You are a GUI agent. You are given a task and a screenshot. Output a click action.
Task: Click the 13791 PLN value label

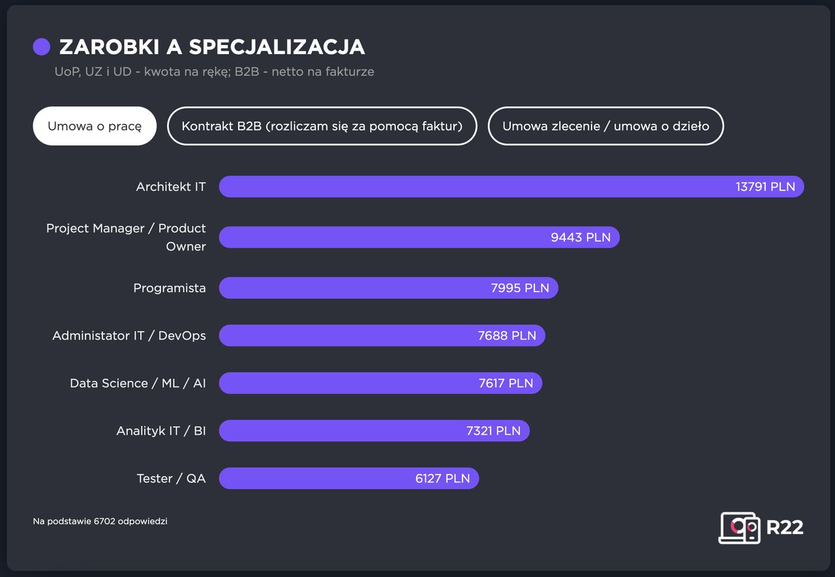765,186
